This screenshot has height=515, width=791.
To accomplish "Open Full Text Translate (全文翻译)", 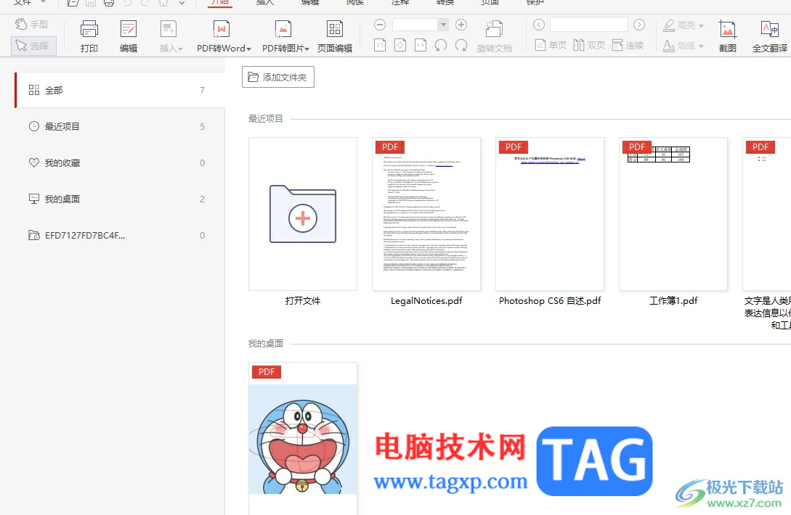I will pyautogui.click(x=770, y=37).
